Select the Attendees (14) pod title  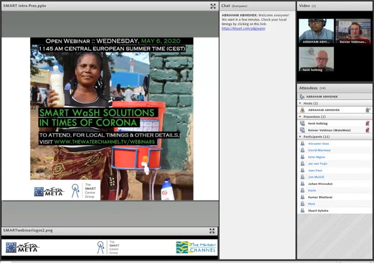[312, 88]
